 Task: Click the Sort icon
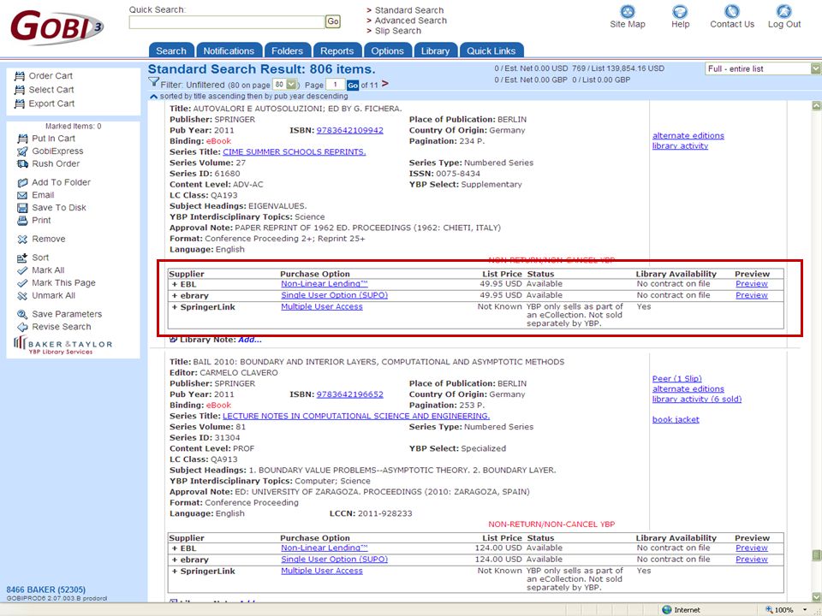point(22,258)
